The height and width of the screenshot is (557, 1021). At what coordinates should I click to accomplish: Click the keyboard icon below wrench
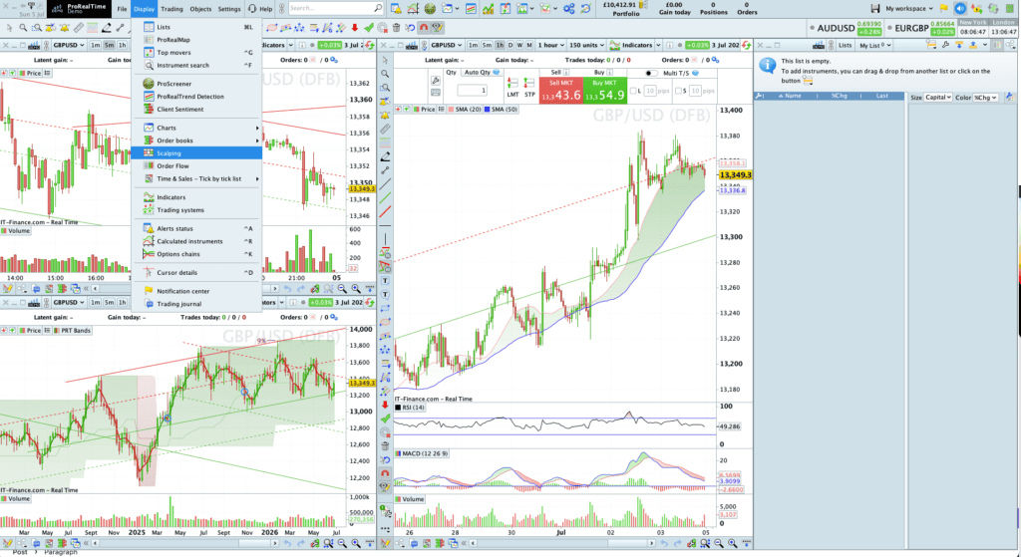point(436,93)
